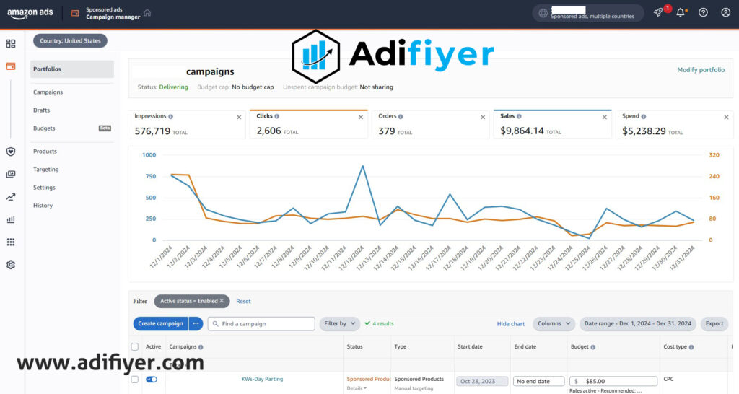
Task: Open the brand shield heart icon
Action: [10, 152]
